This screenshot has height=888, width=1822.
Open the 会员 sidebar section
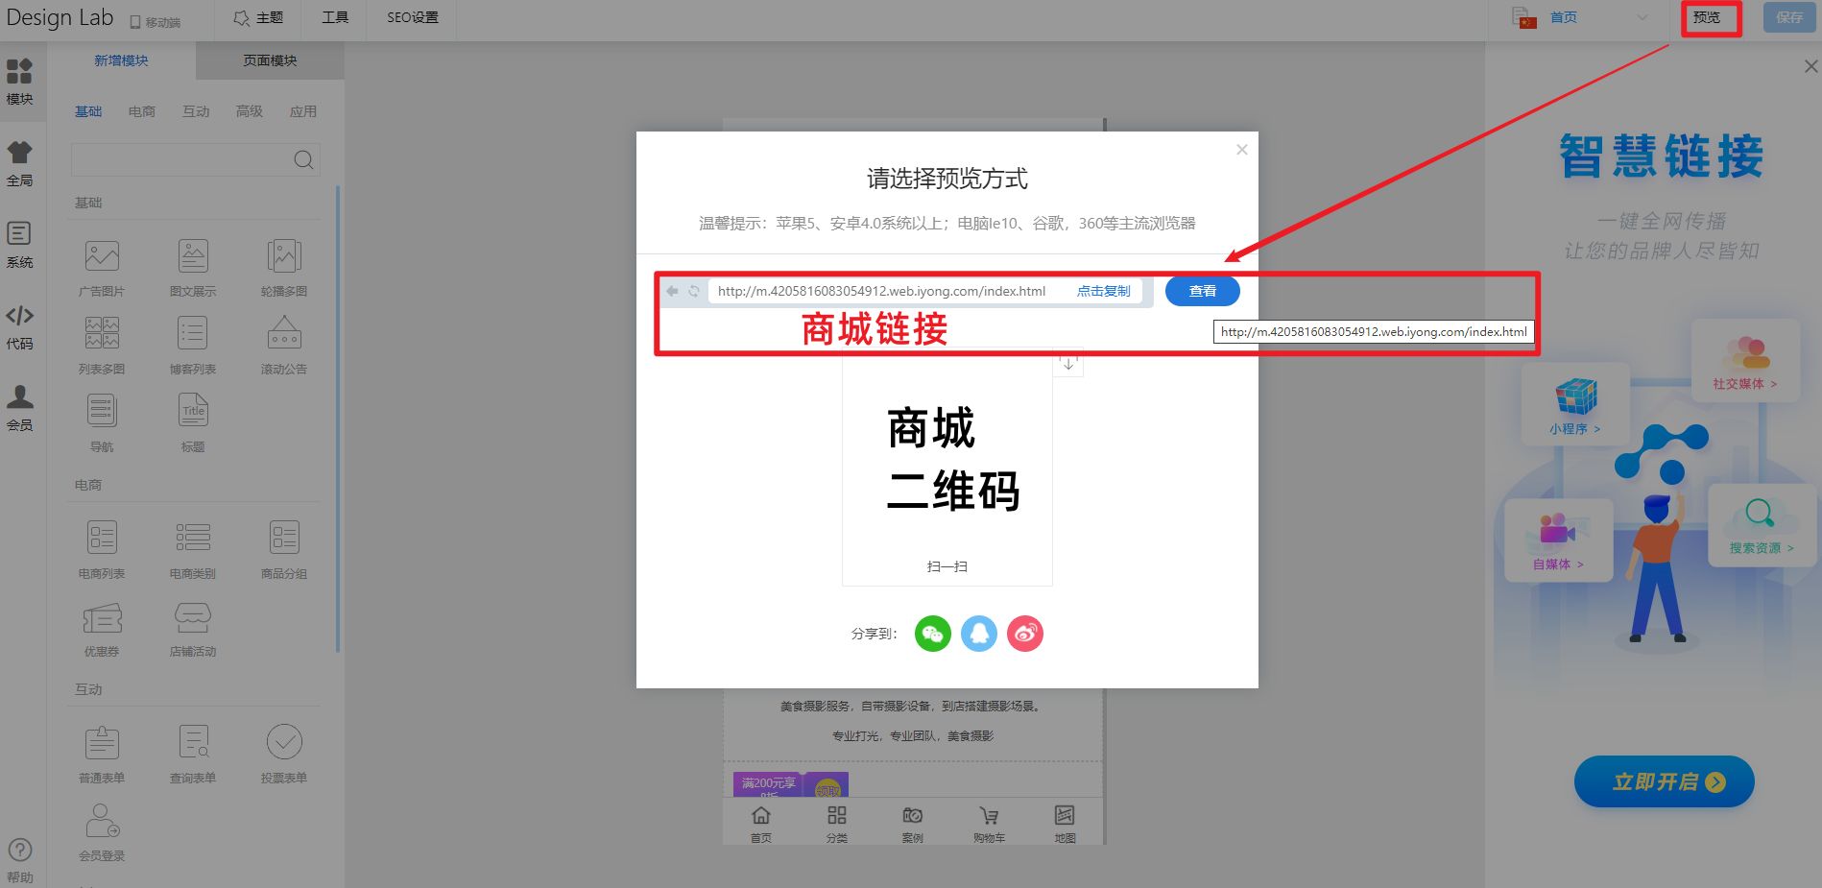[19, 408]
